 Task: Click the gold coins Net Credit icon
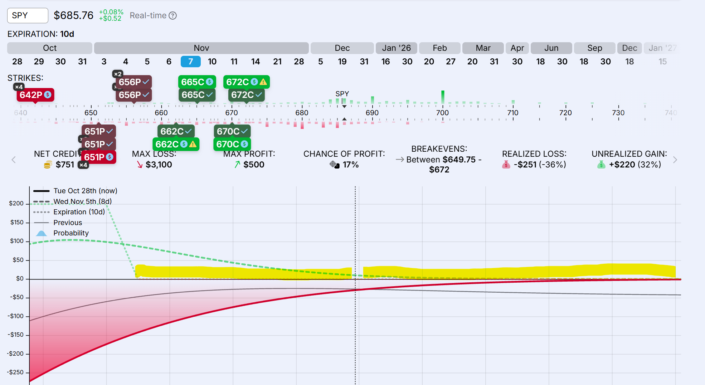[x=48, y=165]
